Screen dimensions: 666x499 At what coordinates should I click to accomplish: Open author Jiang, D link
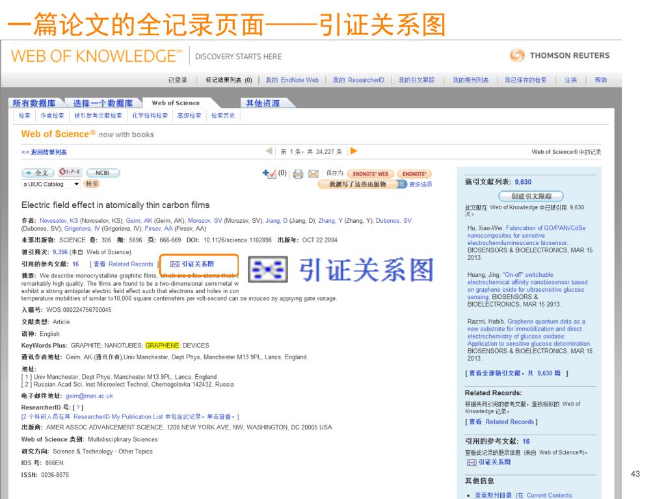coord(276,221)
